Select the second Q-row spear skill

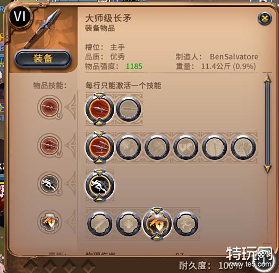point(128,109)
